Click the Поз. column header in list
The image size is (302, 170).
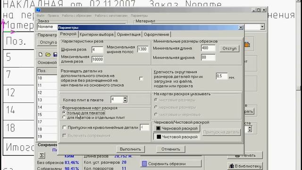[x=47, y=71]
